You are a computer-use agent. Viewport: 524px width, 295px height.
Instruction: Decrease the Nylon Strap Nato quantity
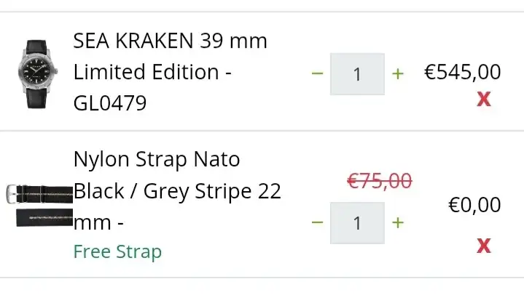tap(317, 222)
